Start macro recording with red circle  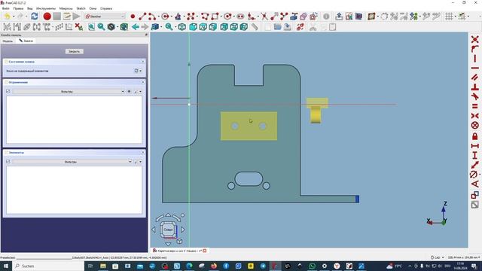click(x=47, y=17)
